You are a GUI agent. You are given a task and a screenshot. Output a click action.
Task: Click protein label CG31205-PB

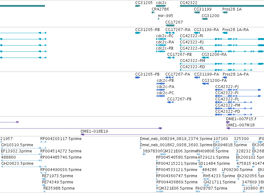click(147, 74)
